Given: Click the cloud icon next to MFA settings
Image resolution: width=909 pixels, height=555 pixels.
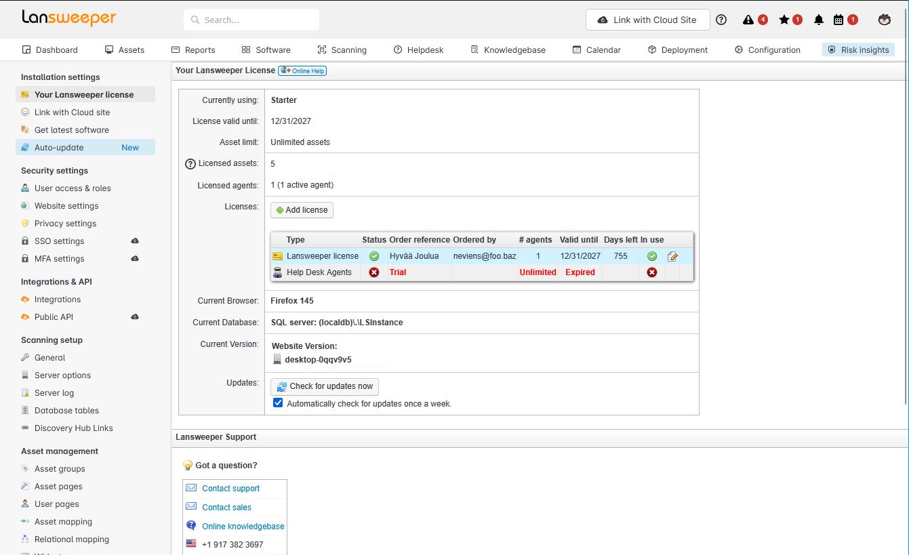Looking at the screenshot, I should [x=135, y=259].
